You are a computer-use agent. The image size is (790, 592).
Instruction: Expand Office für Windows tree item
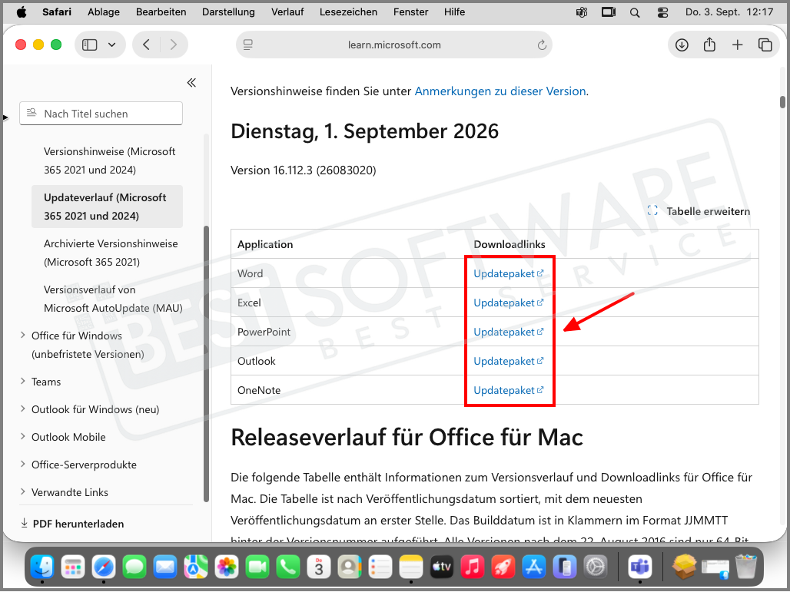(x=23, y=336)
